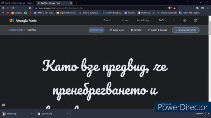
Task: Expand options chevron for journal.png download
Action: click(x=67, y=114)
